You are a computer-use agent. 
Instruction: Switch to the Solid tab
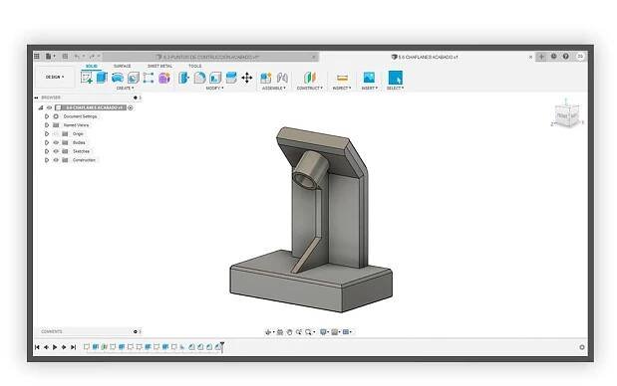pos(92,66)
